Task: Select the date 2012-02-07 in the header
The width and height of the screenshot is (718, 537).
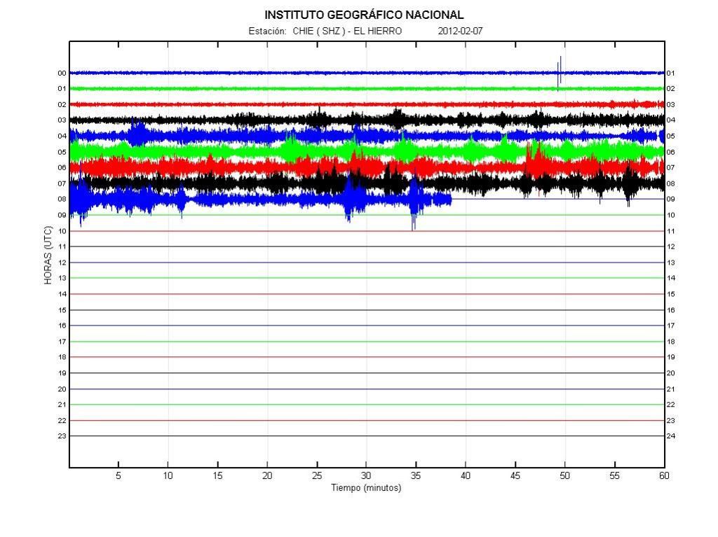Action: pos(460,32)
